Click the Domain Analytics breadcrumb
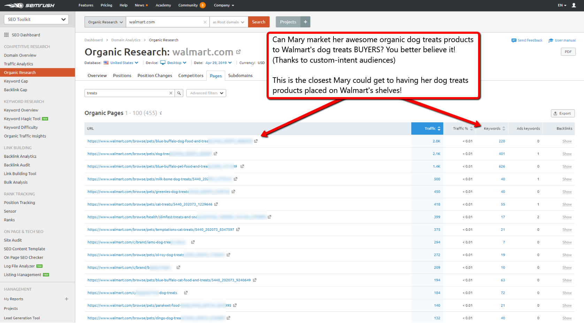 pyautogui.click(x=126, y=40)
